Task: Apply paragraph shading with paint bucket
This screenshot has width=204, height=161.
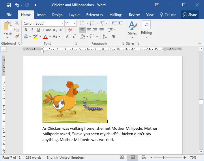Action: coord(83,36)
